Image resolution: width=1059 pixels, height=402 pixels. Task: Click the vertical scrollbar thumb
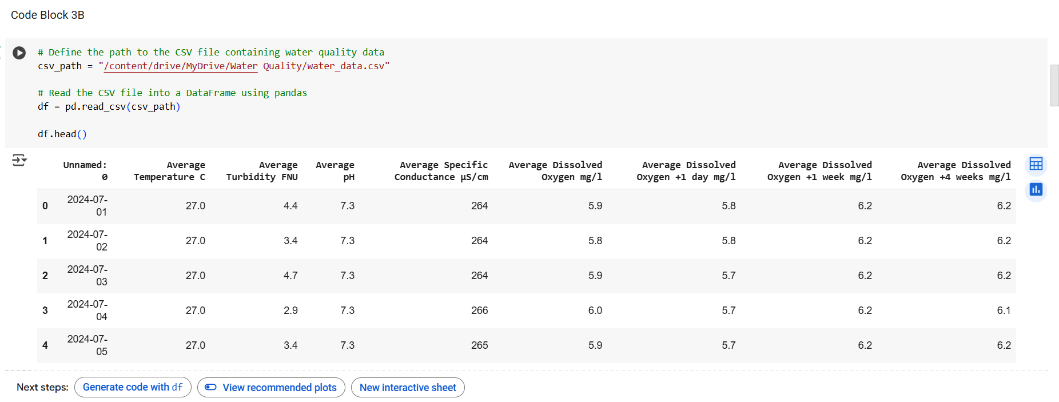point(1054,86)
